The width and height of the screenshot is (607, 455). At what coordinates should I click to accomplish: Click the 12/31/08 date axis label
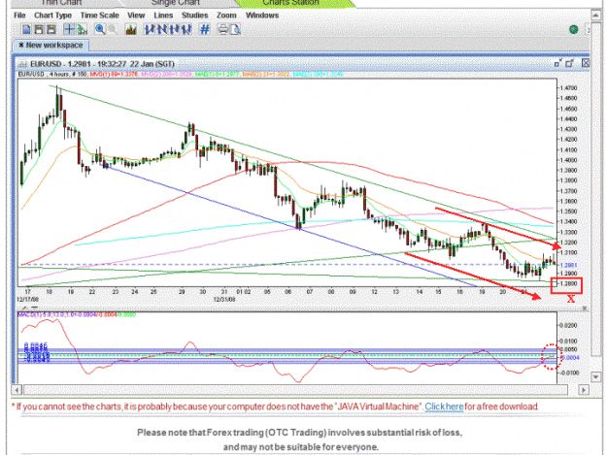coord(224,299)
